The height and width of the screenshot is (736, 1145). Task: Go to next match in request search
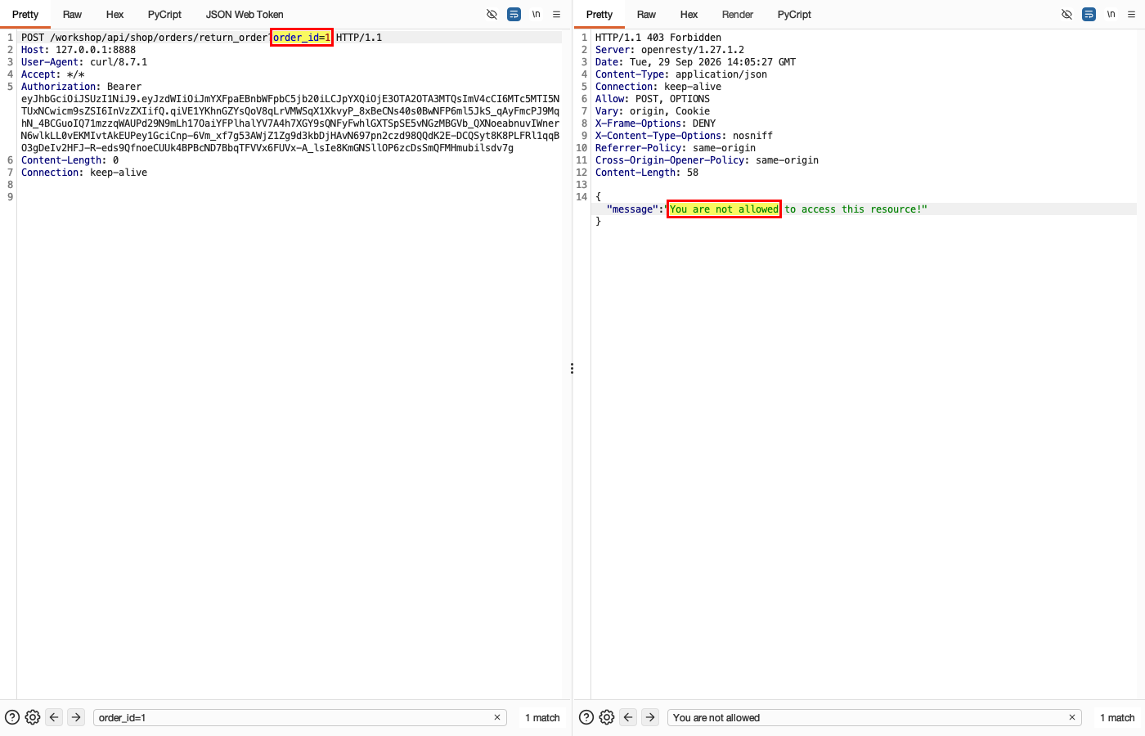(x=76, y=717)
